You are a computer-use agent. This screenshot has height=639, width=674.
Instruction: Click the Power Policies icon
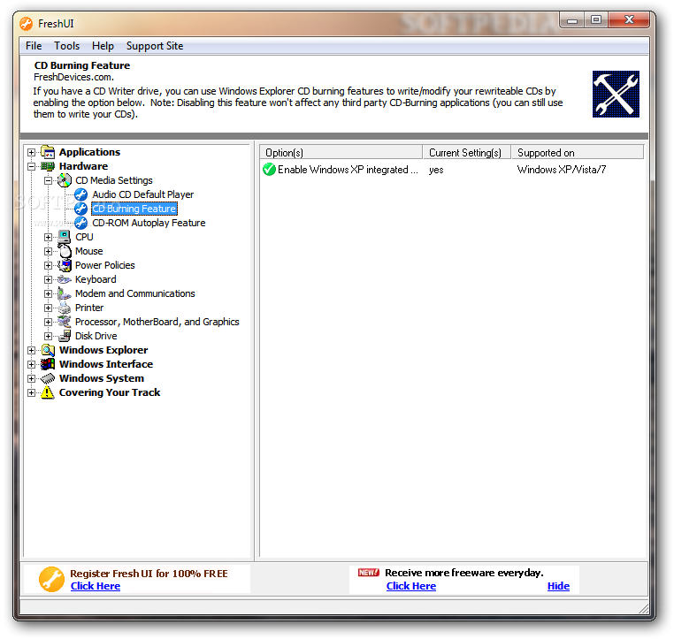[65, 265]
